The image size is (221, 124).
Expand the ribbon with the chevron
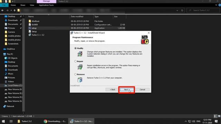(x=216, y=5)
